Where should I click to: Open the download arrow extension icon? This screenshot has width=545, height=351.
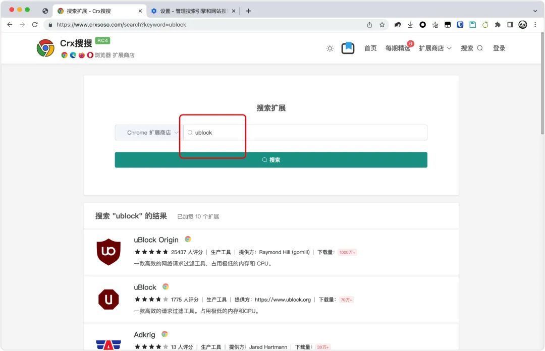coord(410,25)
